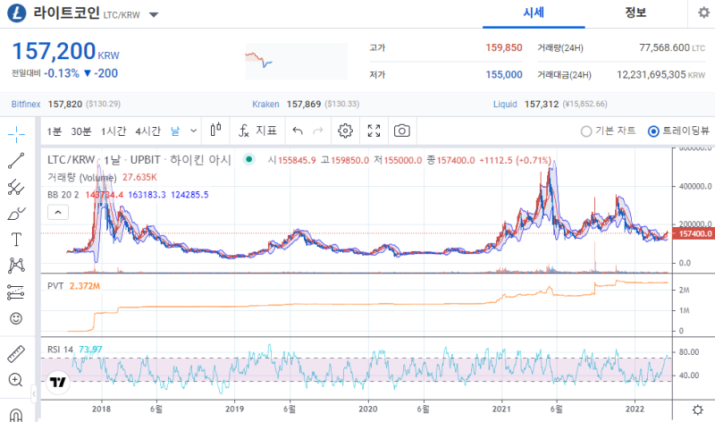715x422 pixels.
Task: Open the XABCD pattern tool
Action: 16,266
